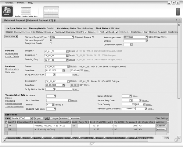
Task: Click value help icon for Inco. Location
Action: coord(69,100)
